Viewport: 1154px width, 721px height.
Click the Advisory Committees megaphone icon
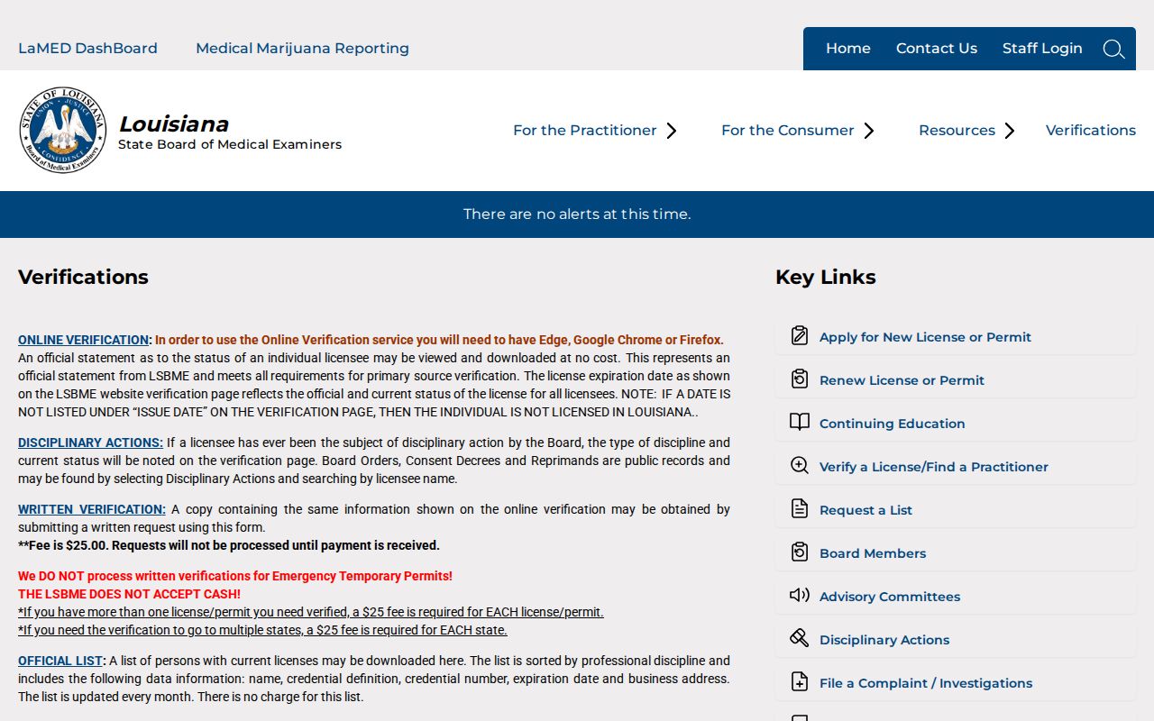click(800, 596)
